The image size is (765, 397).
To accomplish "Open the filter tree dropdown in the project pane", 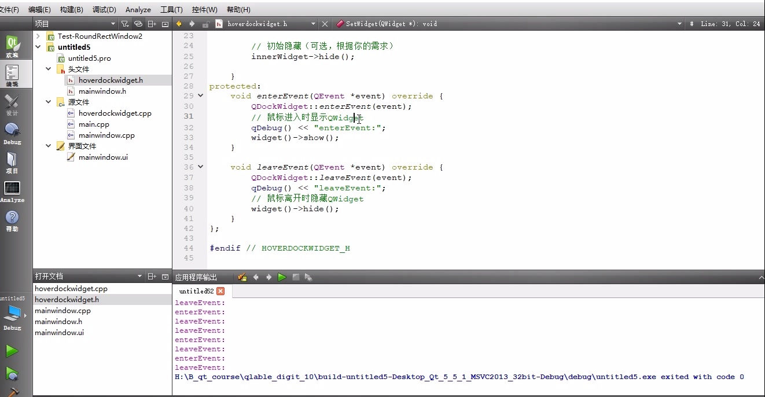I will [x=124, y=24].
